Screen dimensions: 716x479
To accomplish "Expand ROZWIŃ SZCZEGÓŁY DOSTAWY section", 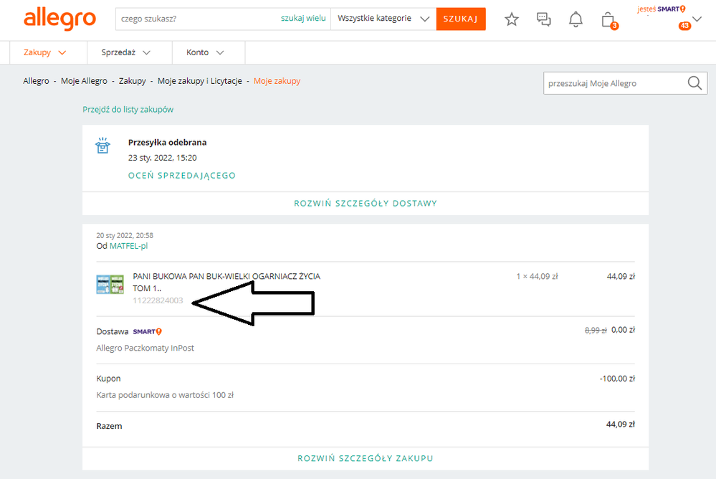I will click(366, 204).
